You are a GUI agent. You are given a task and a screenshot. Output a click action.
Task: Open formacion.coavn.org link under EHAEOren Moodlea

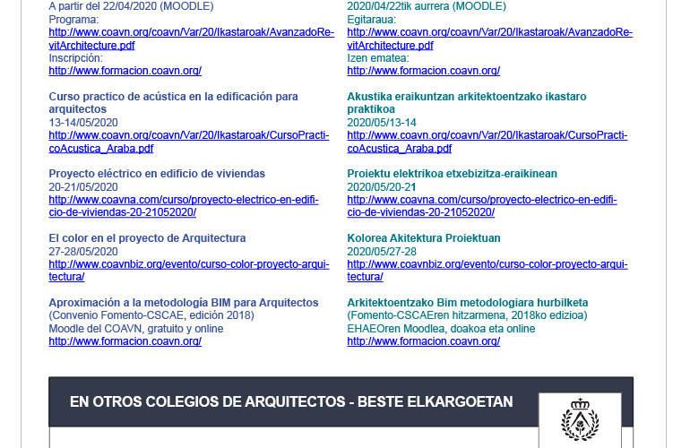tap(423, 341)
